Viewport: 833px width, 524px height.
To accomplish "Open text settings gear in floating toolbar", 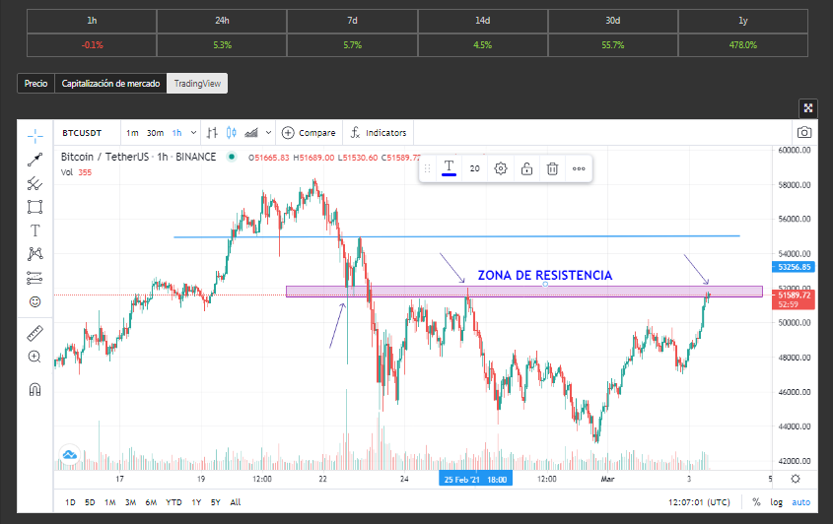I will coord(501,168).
